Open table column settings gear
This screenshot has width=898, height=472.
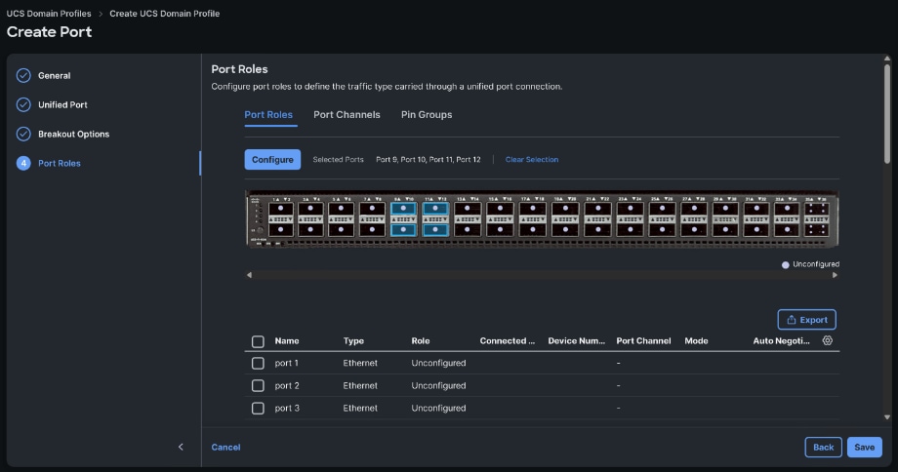pos(827,340)
